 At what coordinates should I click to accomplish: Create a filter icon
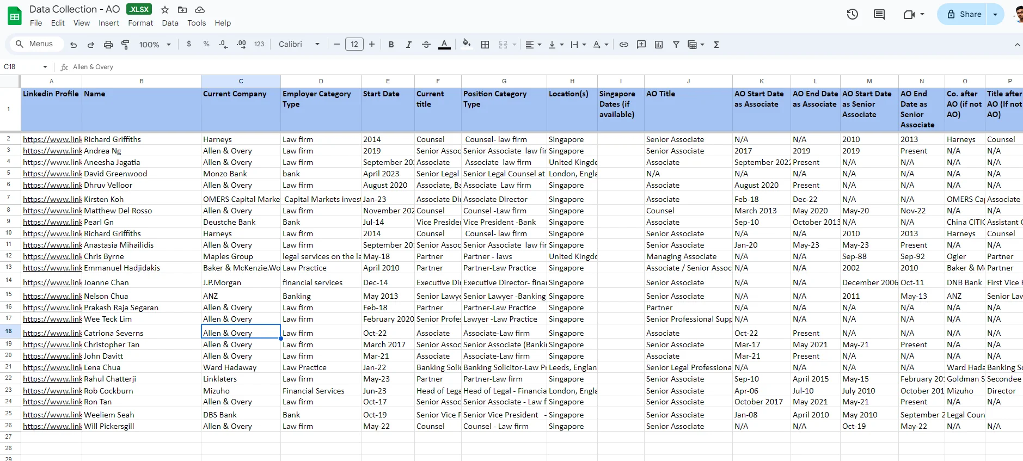click(x=676, y=45)
